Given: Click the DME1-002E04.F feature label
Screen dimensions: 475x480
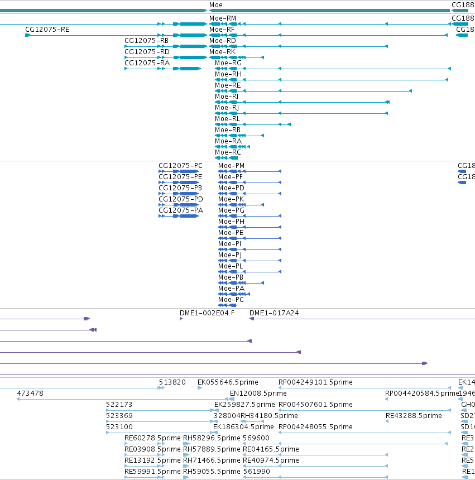Looking at the screenshot, I should tap(207, 313).
